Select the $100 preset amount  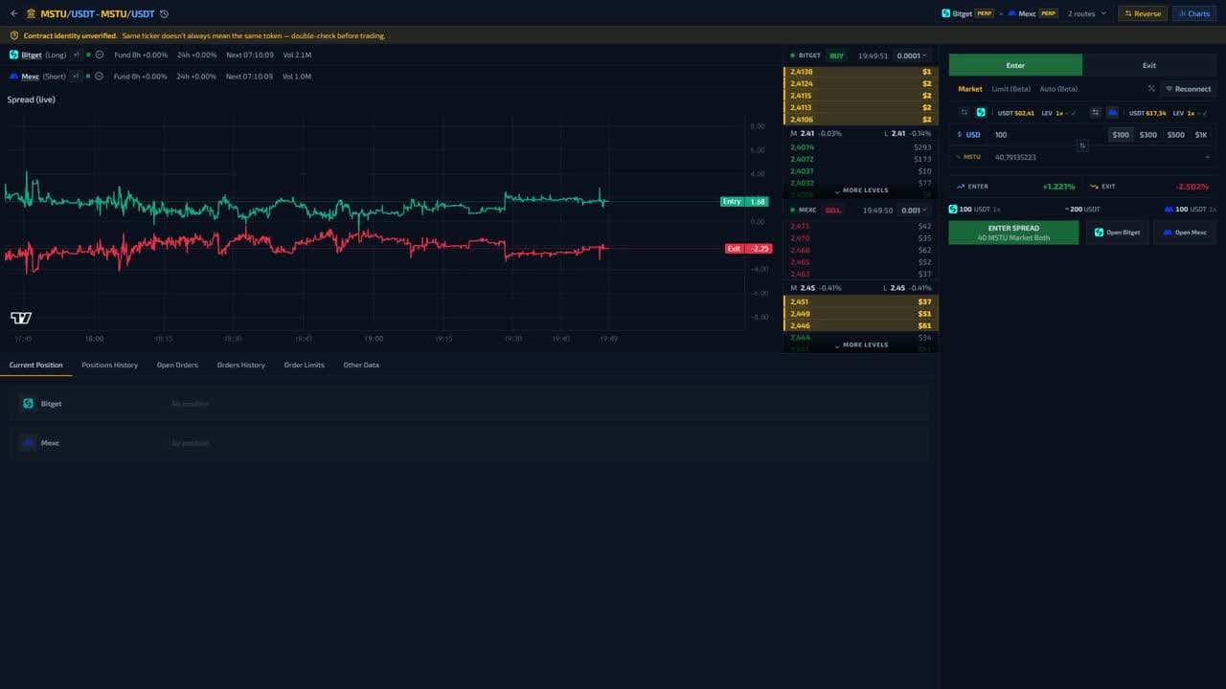point(1120,135)
